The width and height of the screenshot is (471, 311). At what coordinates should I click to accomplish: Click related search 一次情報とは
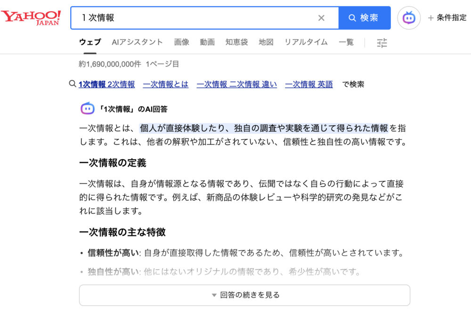pyautogui.click(x=165, y=84)
